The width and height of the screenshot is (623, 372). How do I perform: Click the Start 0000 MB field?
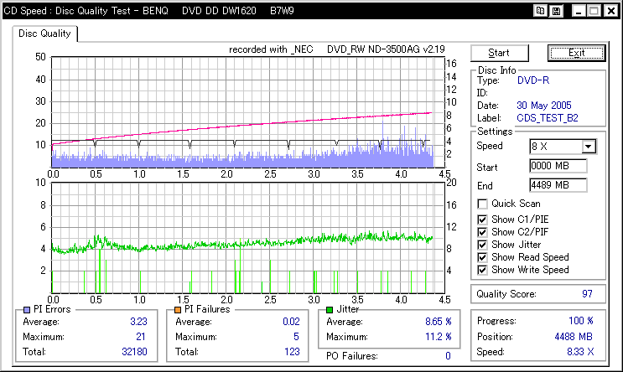tap(558, 166)
